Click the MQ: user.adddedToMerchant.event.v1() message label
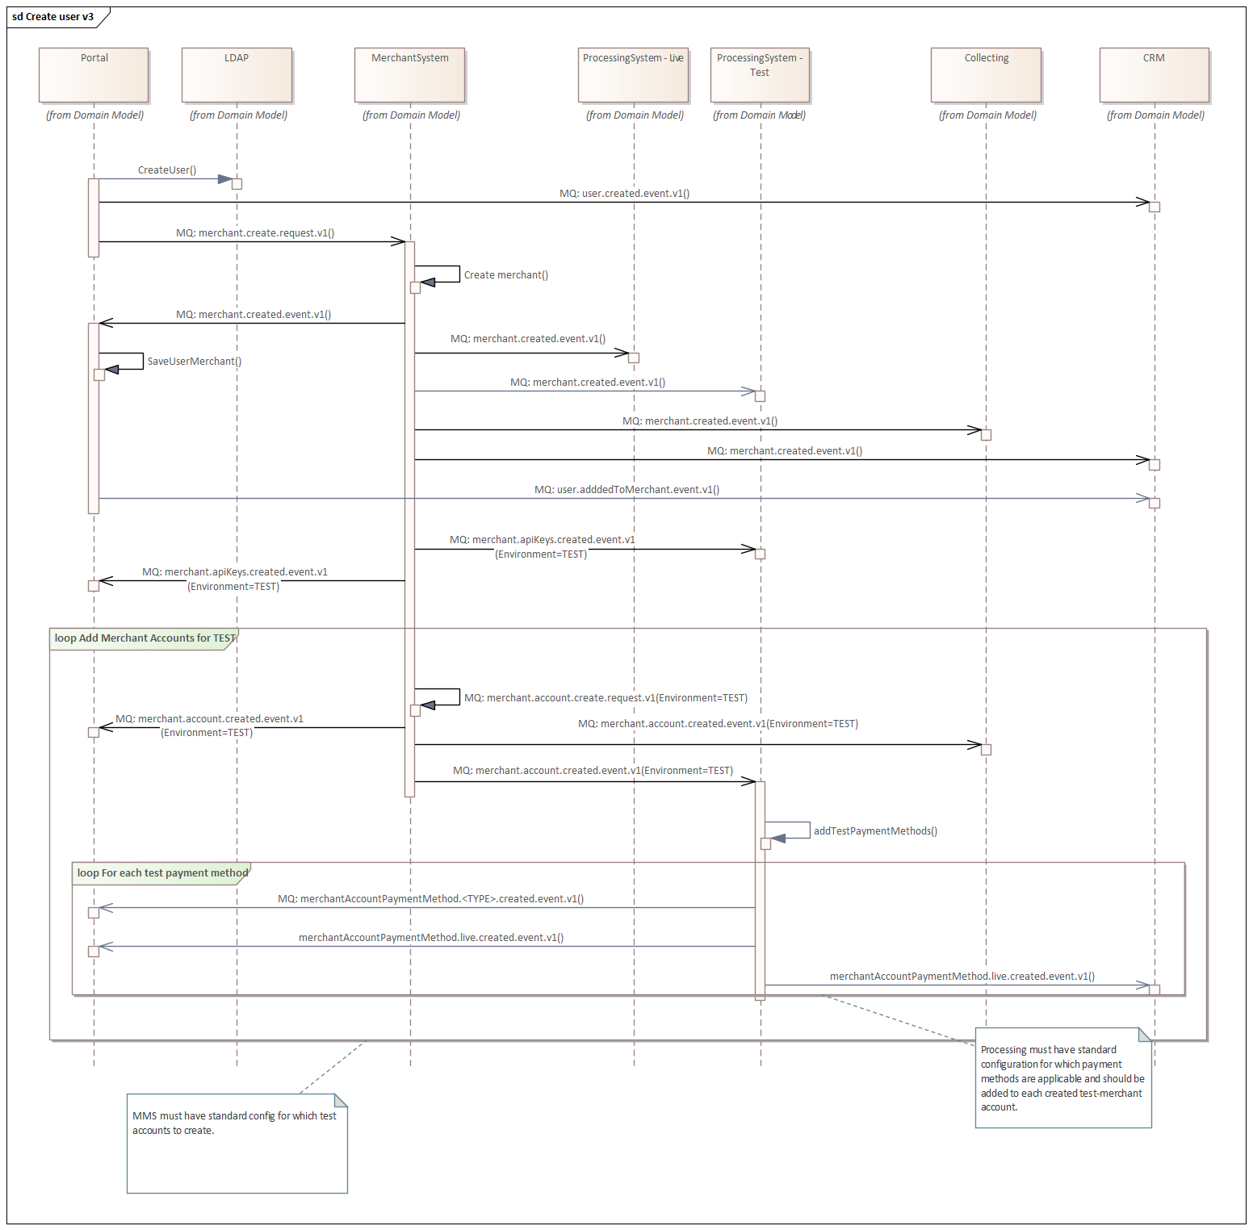Viewport: 1253px width, 1230px height. click(x=626, y=490)
